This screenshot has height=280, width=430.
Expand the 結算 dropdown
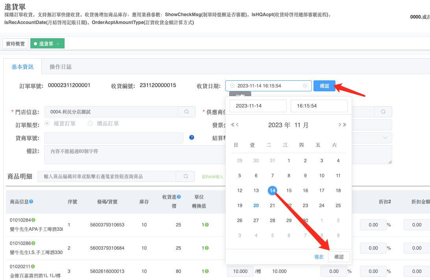[x=385, y=138]
